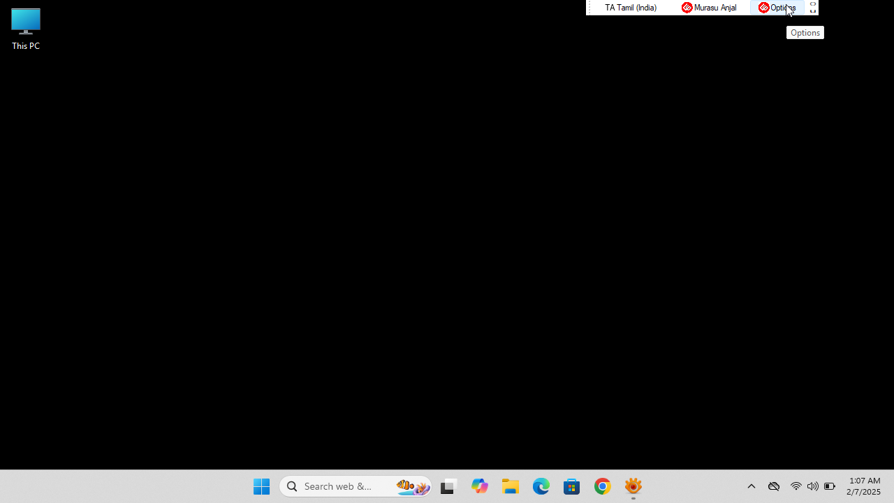Open the Windows Start menu
The width and height of the screenshot is (894, 503).
coord(262,486)
